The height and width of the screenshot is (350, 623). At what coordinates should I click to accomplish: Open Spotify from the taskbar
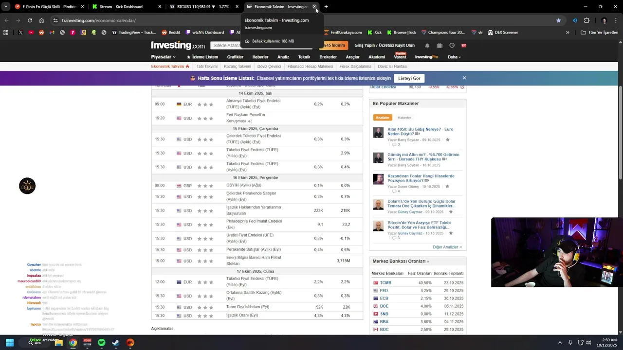click(x=102, y=343)
